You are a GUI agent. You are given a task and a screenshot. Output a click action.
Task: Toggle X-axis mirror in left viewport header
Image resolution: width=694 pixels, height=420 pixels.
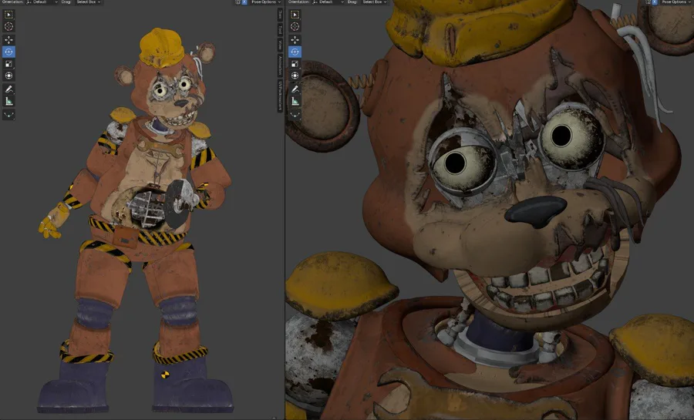pyautogui.click(x=244, y=2)
